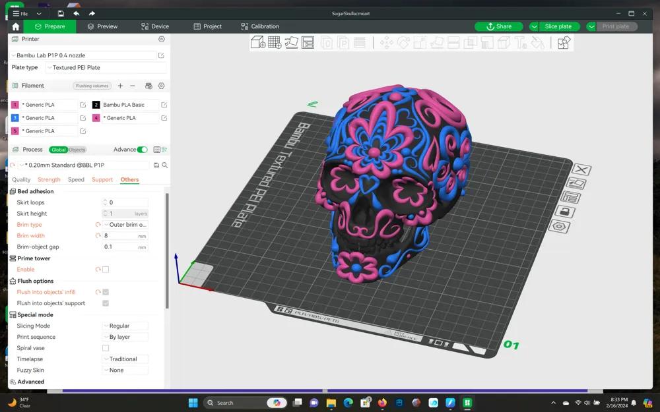Click the remove plate X icon

click(581, 169)
